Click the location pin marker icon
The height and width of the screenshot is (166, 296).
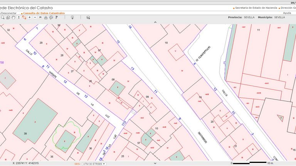(x=72, y=18)
